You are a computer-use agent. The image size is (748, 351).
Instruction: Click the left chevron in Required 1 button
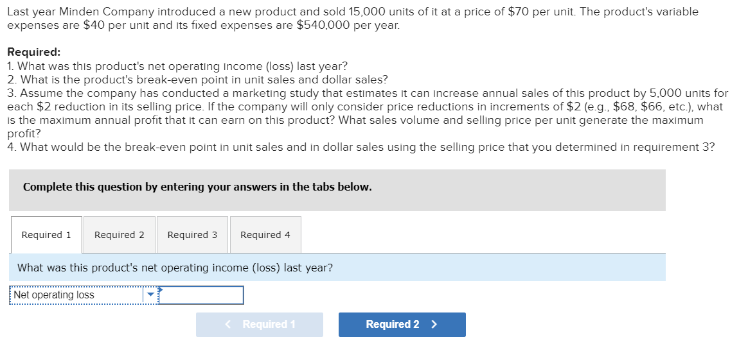(x=228, y=325)
